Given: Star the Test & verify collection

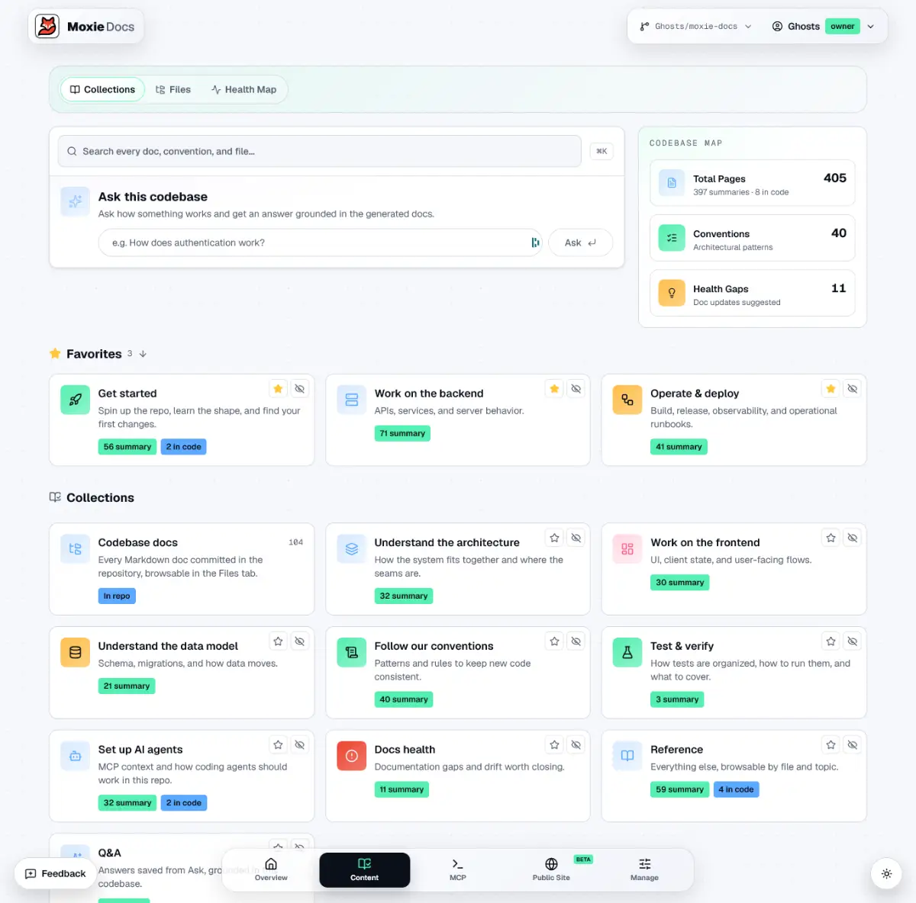Looking at the screenshot, I should pos(831,641).
